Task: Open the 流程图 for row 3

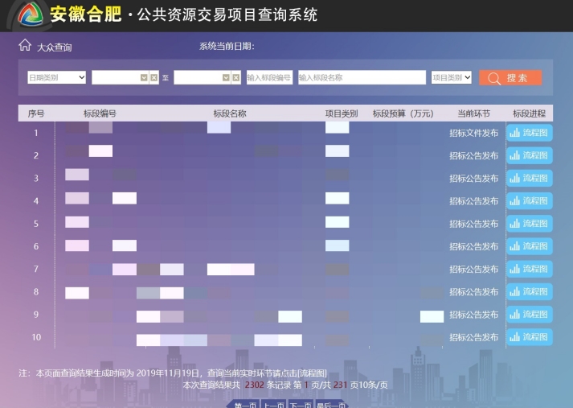Action: [530, 178]
